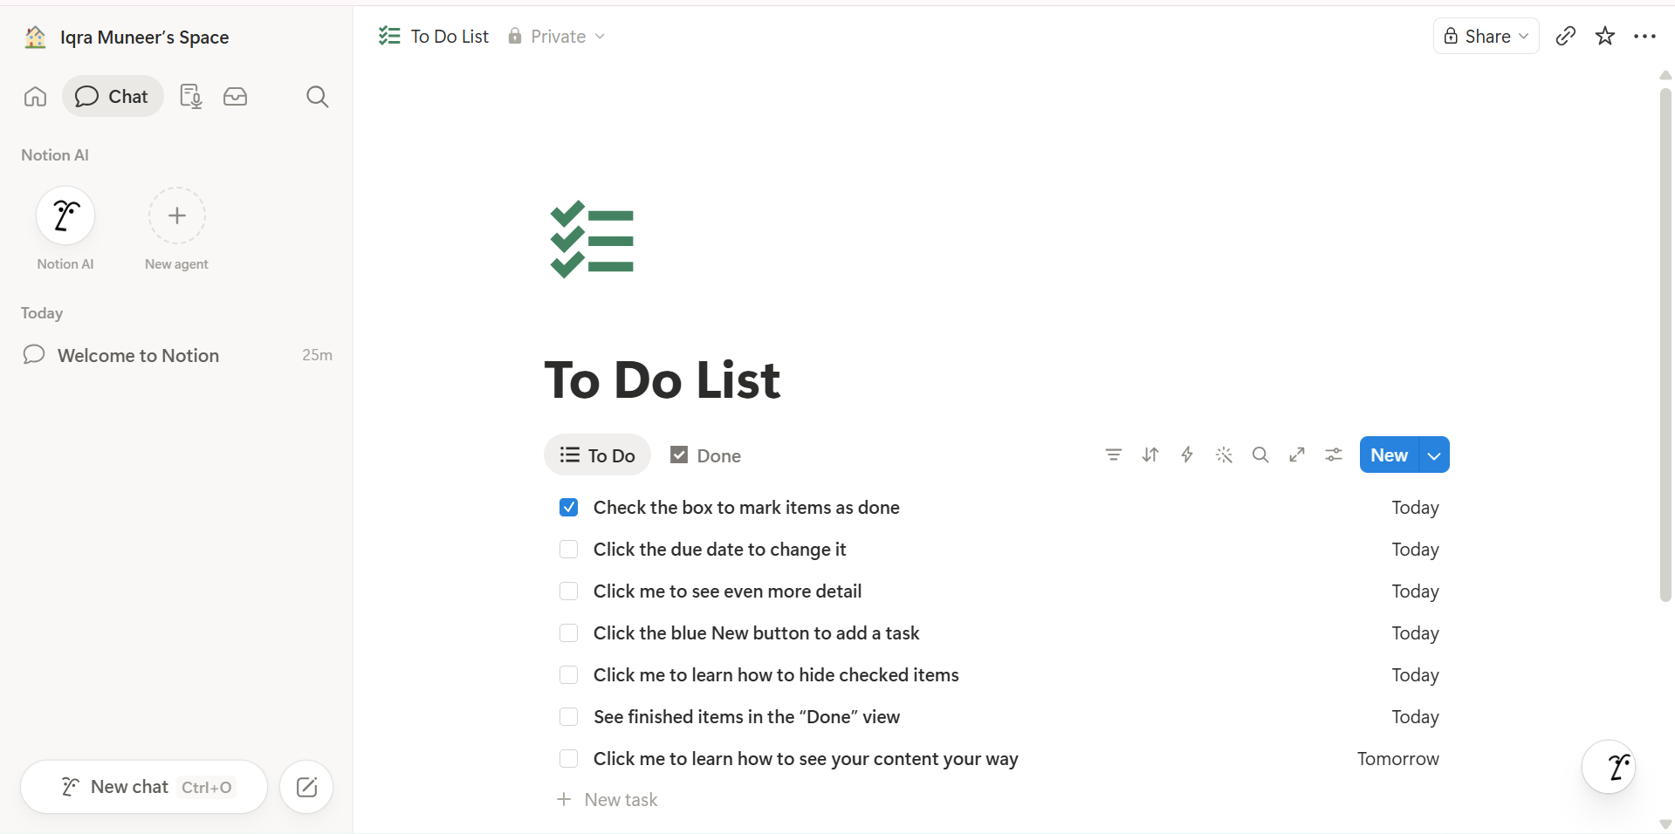Open automations lightning bolt icon
The image size is (1675, 834).
click(1187, 455)
